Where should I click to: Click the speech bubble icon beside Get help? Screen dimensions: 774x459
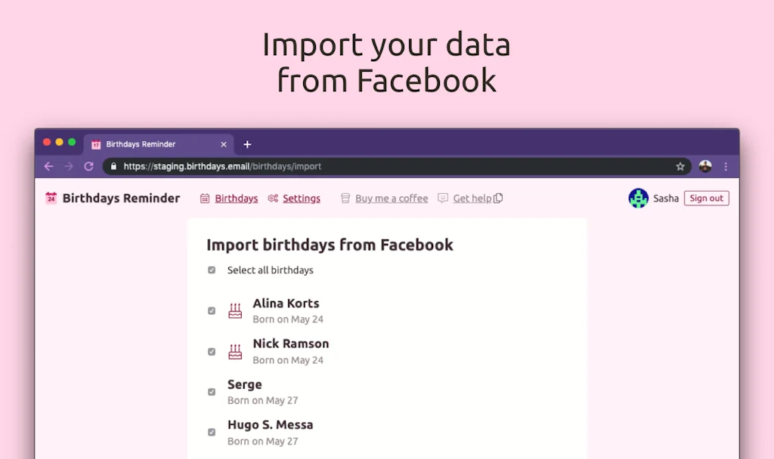coord(442,198)
